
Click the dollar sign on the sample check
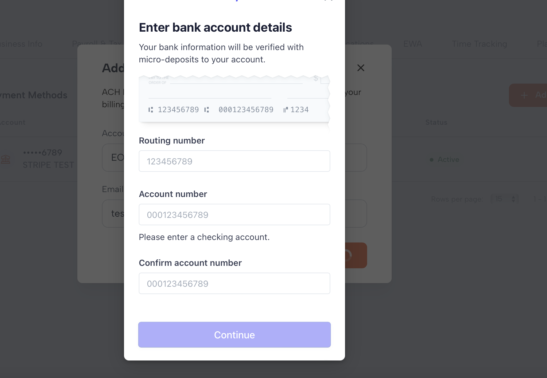click(316, 78)
